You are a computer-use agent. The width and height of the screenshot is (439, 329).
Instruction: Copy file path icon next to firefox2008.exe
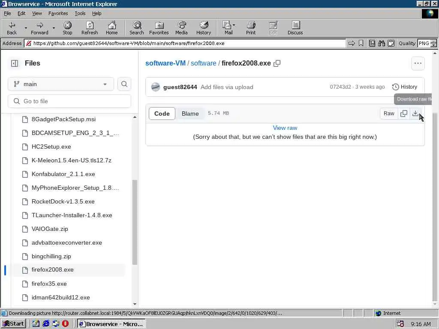277,63
